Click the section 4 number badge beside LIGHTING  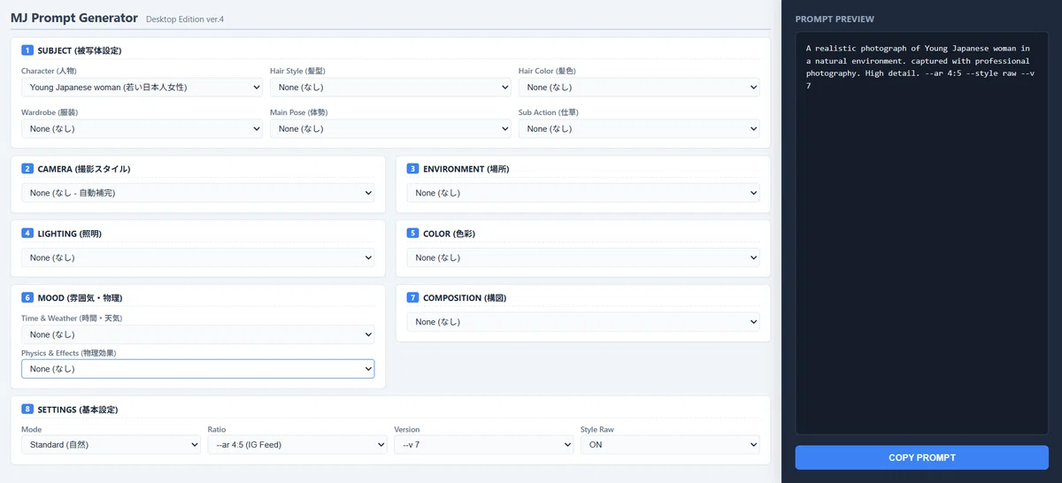pyautogui.click(x=27, y=233)
